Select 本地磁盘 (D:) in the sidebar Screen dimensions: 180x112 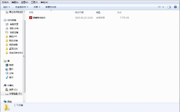(x=11, y=94)
